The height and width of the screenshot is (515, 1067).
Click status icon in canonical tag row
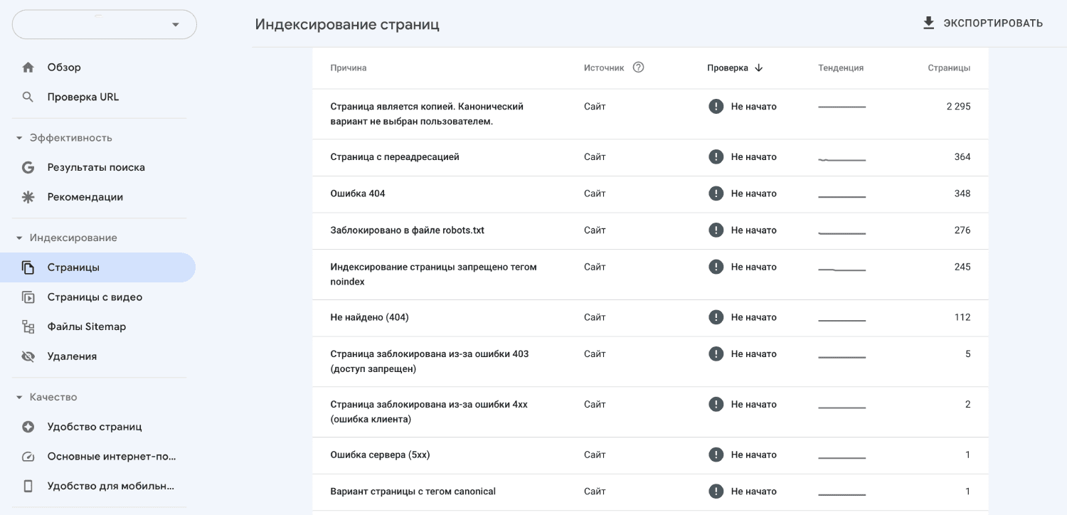pos(716,491)
